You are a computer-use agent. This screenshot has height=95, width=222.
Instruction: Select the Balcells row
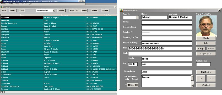coord(58,38)
